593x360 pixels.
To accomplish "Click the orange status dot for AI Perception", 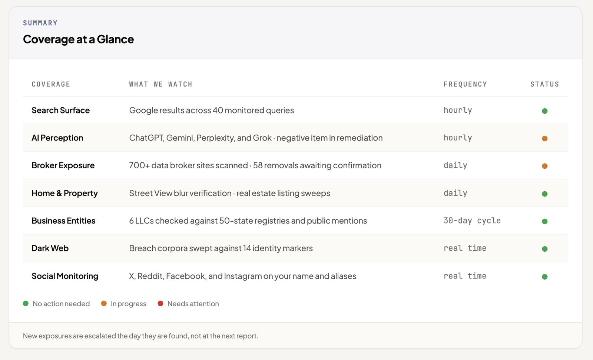I will [x=544, y=138].
